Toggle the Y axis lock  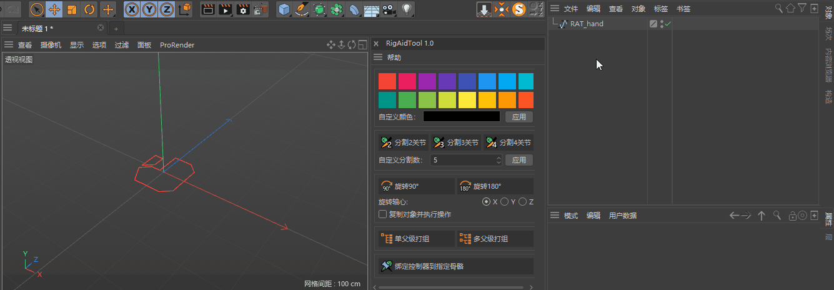pyautogui.click(x=149, y=9)
